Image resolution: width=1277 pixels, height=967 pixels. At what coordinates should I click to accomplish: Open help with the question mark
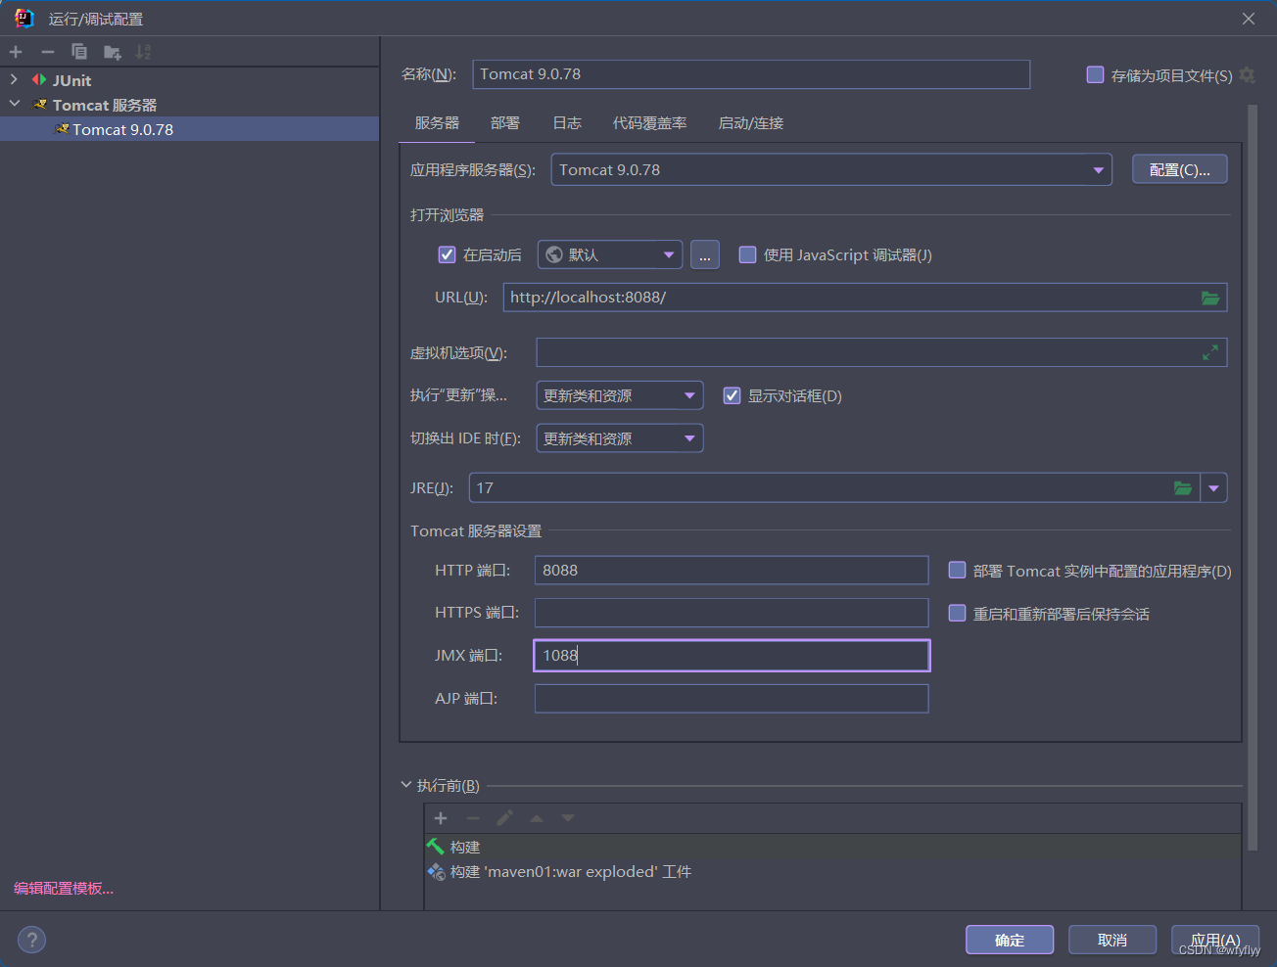click(31, 940)
